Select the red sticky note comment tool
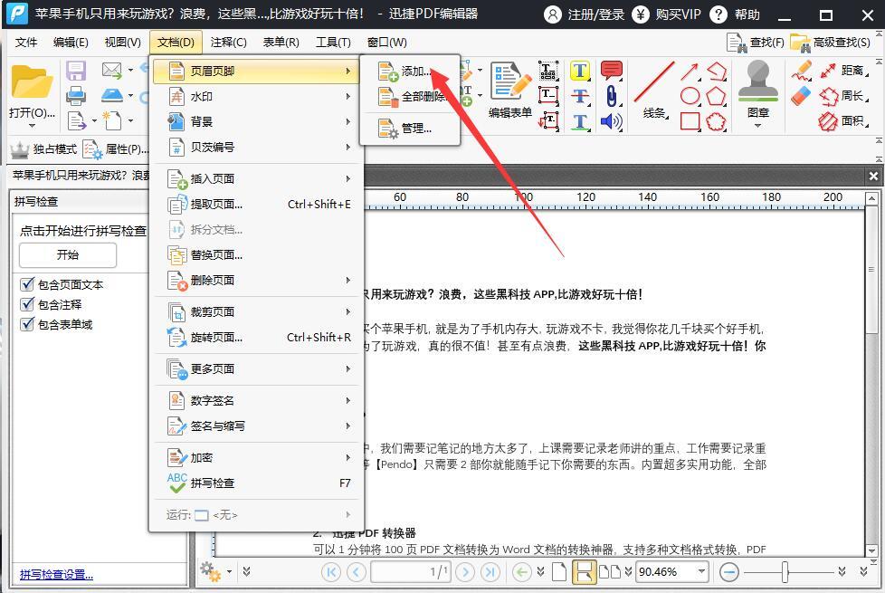Image resolution: width=885 pixels, height=593 pixels. (611, 70)
